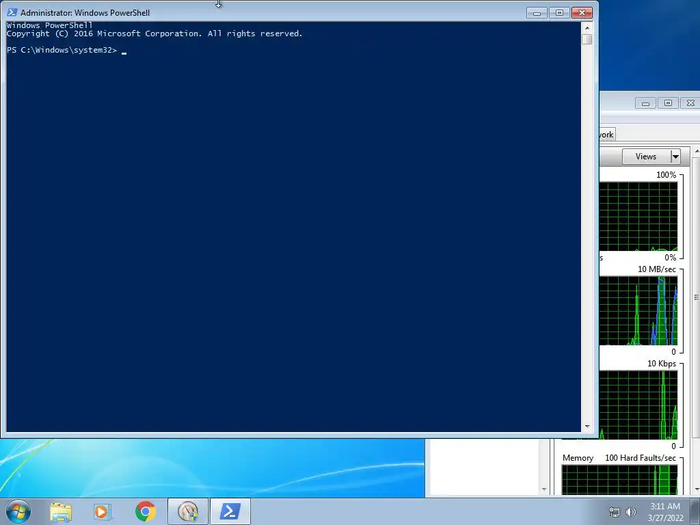Viewport: 700px width, 525px height.
Task: Click the 100 Hard Faults/sec label
Action: pyautogui.click(x=640, y=458)
